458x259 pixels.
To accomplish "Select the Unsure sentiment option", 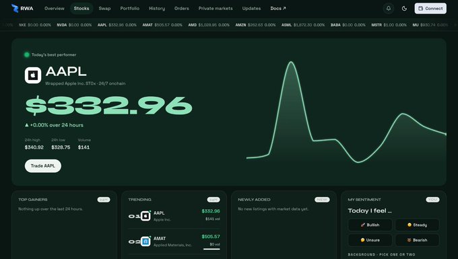I will click(x=370, y=240).
